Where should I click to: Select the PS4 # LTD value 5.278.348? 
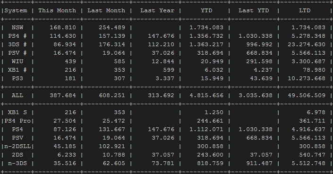tap(308, 36)
